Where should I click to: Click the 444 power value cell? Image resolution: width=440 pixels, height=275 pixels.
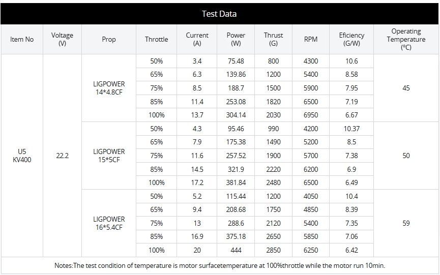tap(236, 250)
